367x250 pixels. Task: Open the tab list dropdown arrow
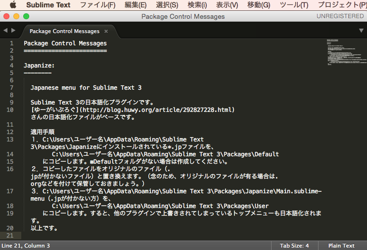click(x=361, y=31)
